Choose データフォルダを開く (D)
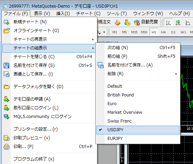Viewport: 193px width, 164px height. (x=49, y=87)
